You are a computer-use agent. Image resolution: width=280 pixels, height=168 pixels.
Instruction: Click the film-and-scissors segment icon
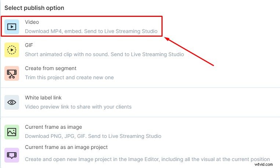(x=12, y=73)
